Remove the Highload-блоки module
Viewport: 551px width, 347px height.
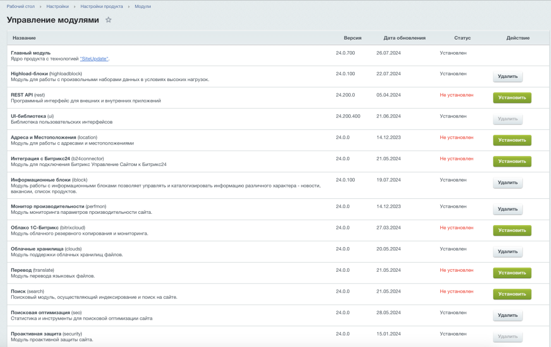[x=508, y=76]
